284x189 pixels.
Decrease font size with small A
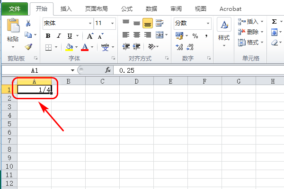[x=100, y=36]
